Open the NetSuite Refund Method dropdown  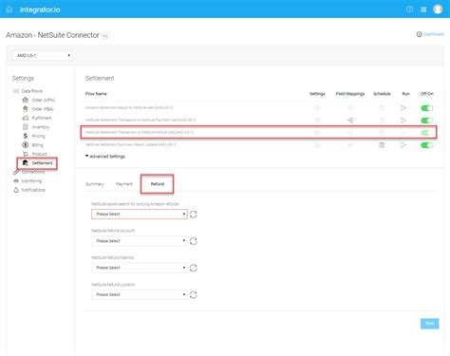tap(140, 268)
